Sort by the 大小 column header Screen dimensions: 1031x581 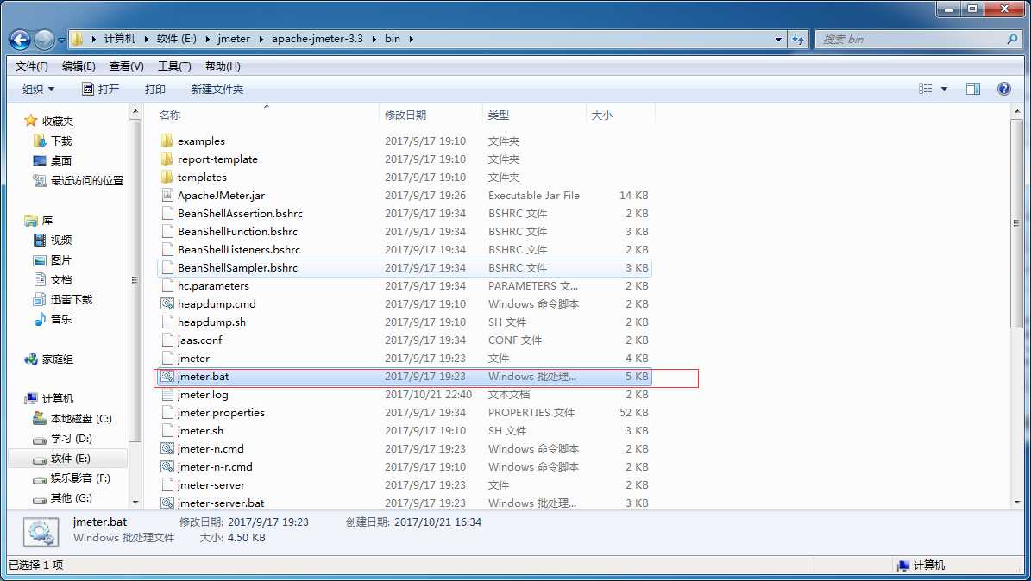point(601,115)
